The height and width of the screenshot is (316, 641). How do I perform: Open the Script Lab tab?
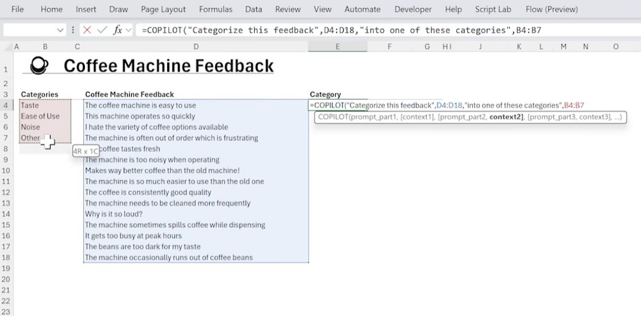pyautogui.click(x=493, y=9)
